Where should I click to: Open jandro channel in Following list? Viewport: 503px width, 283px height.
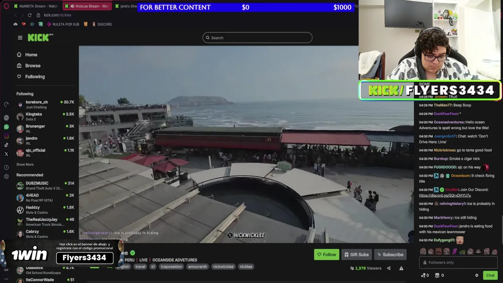tap(45, 141)
